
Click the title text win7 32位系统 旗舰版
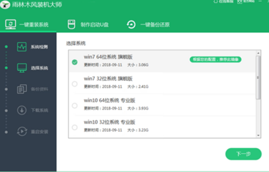(x=108, y=79)
